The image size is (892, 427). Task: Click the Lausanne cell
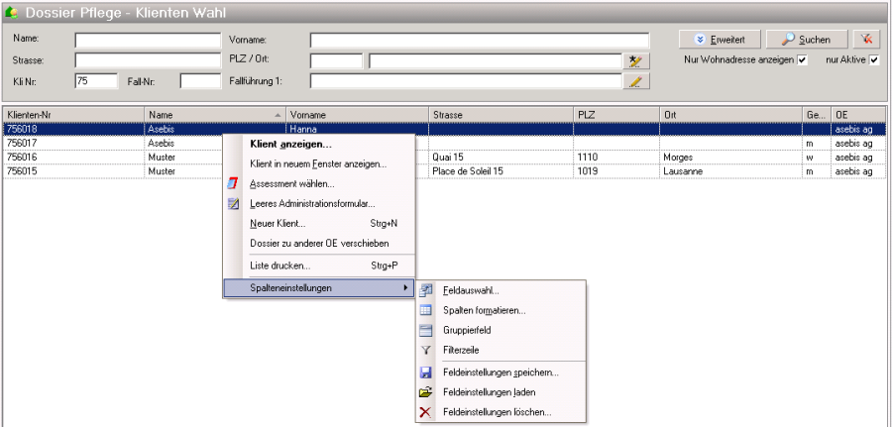pos(731,171)
